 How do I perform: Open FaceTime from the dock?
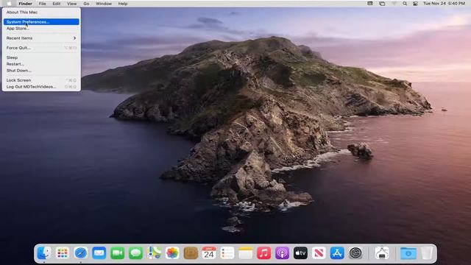(117, 253)
